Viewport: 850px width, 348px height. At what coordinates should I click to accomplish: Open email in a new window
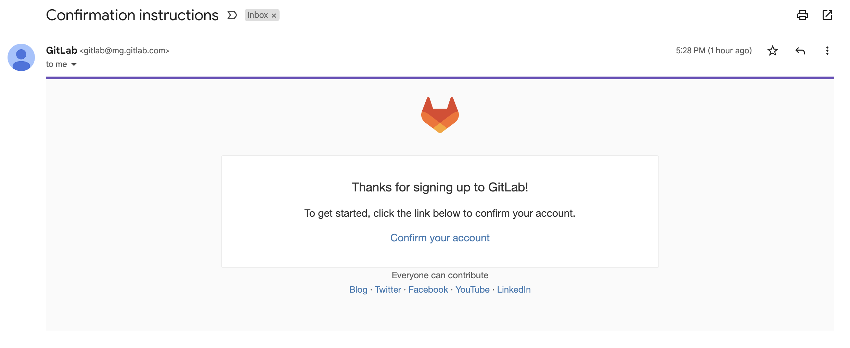point(828,15)
